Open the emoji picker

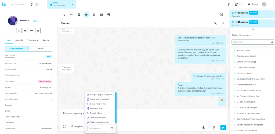click(65, 127)
